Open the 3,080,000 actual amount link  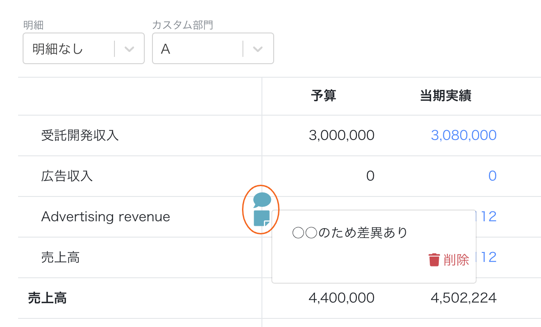(x=464, y=135)
